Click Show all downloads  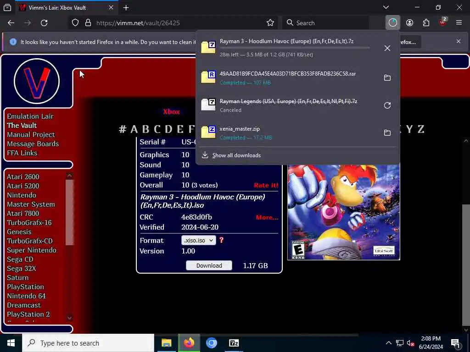pos(236,155)
